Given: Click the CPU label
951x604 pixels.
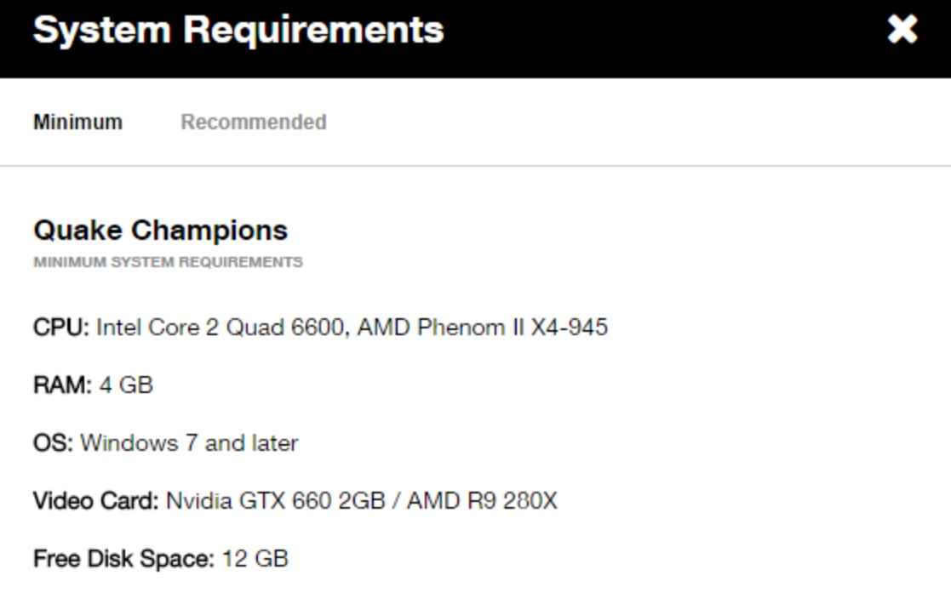Looking at the screenshot, I should pos(60,328).
